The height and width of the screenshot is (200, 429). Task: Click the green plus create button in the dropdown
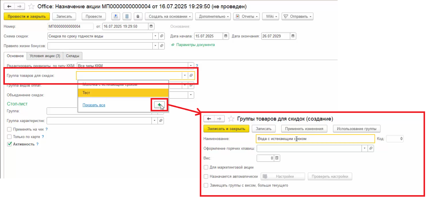pyautogui.click(x=159, y=105)
